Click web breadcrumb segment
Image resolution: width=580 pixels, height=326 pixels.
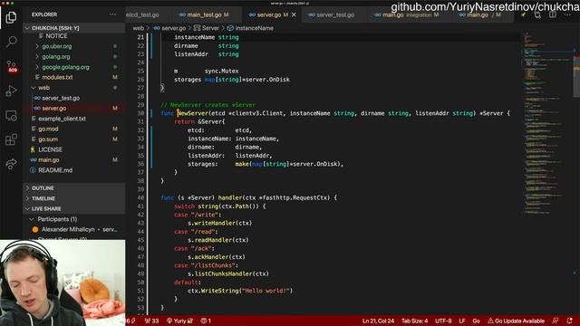tap(139, 28)
